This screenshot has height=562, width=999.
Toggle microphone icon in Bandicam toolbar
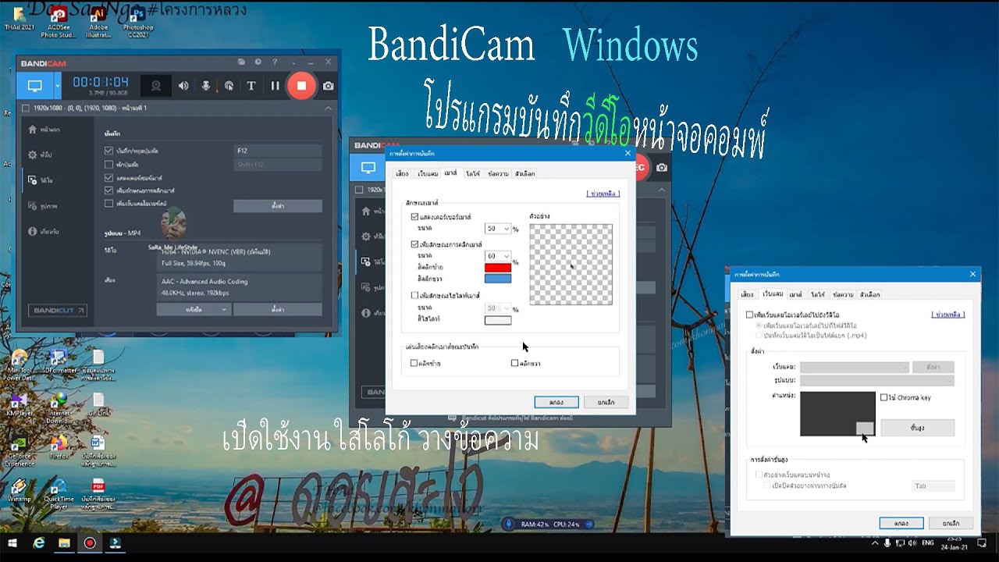point(206,86)
